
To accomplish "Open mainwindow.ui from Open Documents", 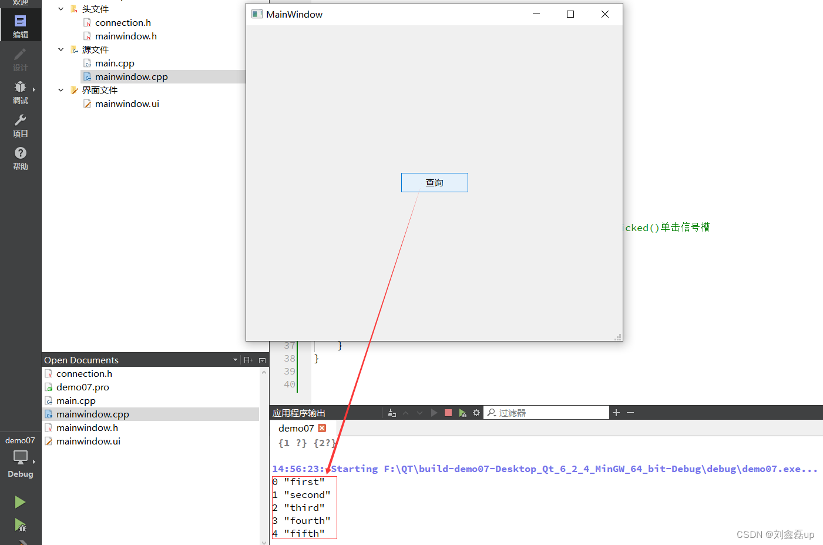I will [88, 441].
